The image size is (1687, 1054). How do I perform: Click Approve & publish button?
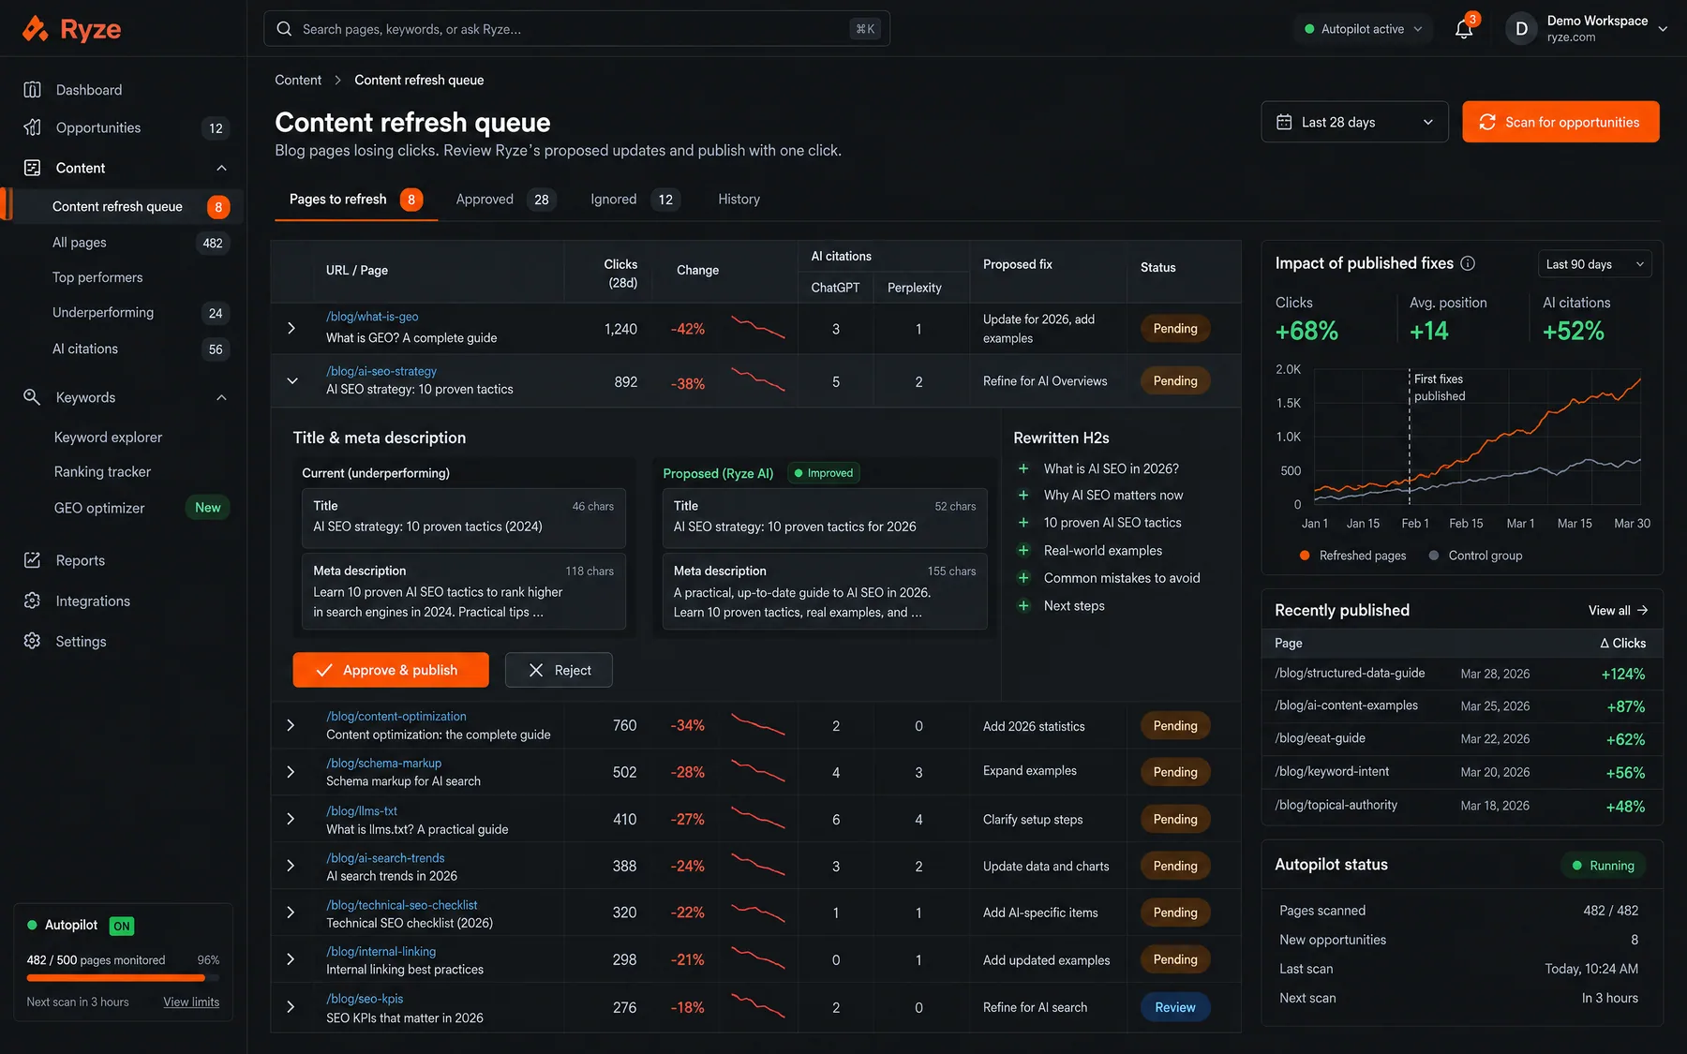click(x=391, y=670)
